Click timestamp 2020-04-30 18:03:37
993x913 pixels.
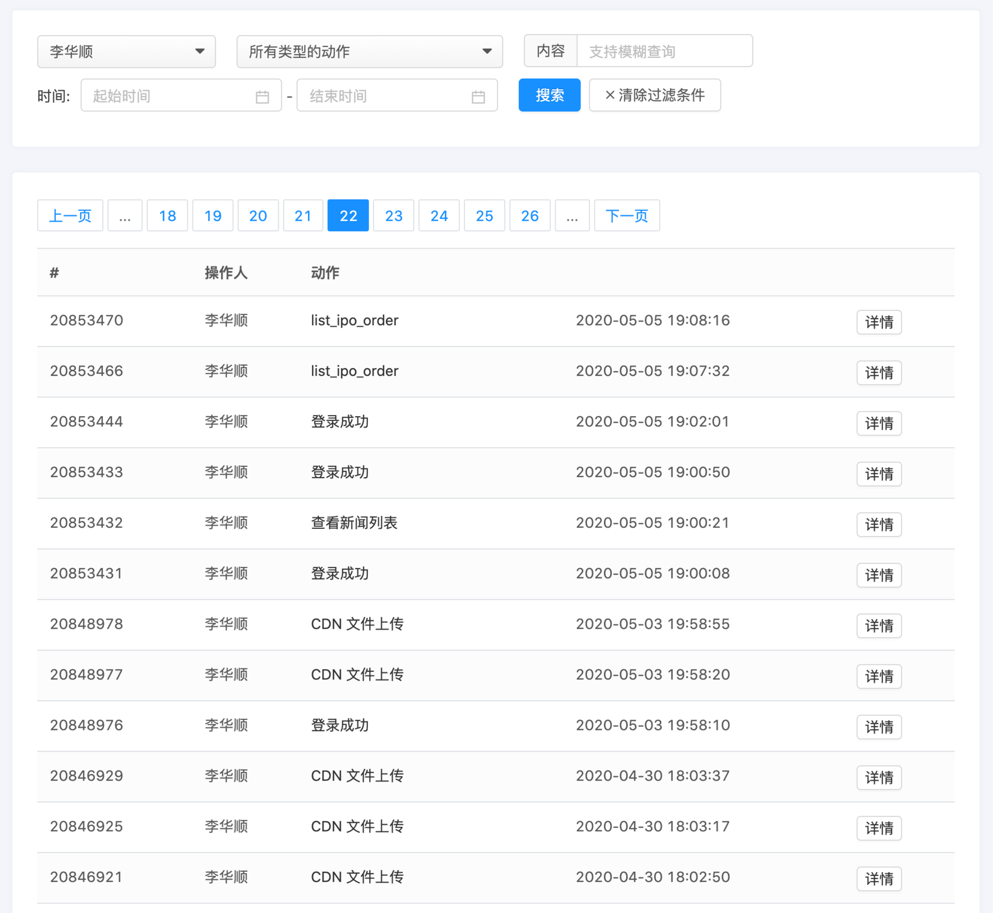653,776
